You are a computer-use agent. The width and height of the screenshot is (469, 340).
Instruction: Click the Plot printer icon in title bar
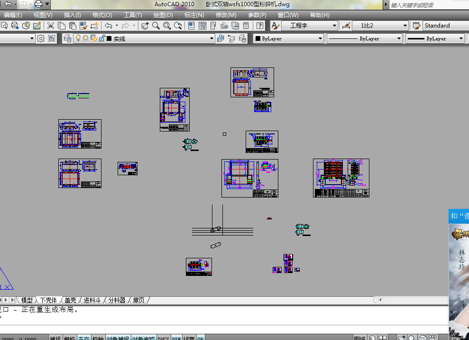click(x=38, y=4)
